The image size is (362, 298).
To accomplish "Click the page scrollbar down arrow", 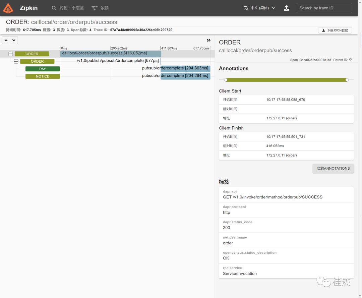I will tap(360, 296).
